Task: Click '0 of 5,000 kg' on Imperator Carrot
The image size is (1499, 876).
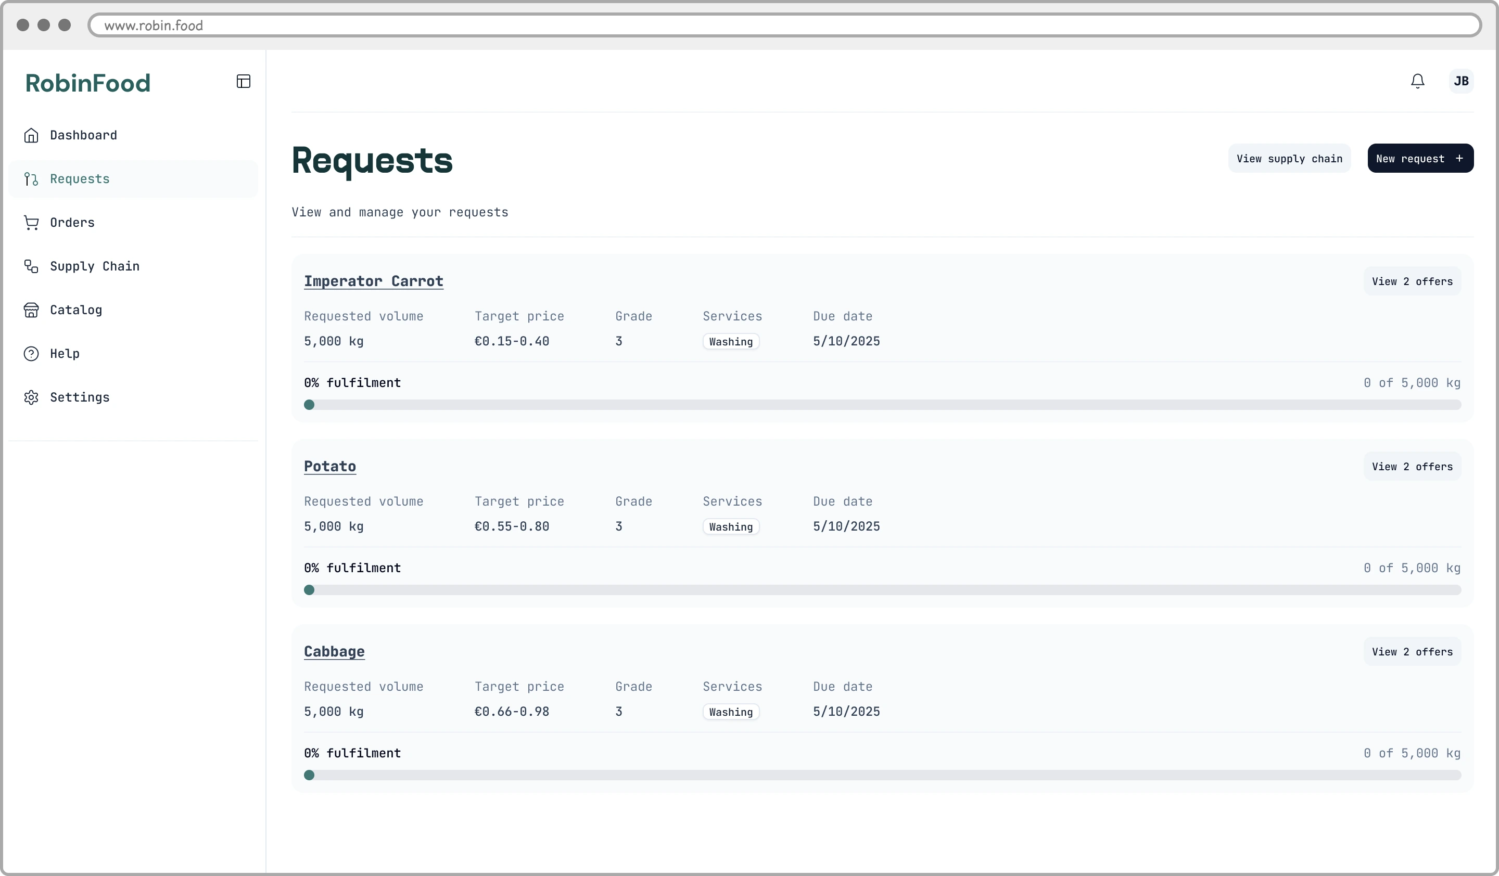Action: [x=1412, y=383]
